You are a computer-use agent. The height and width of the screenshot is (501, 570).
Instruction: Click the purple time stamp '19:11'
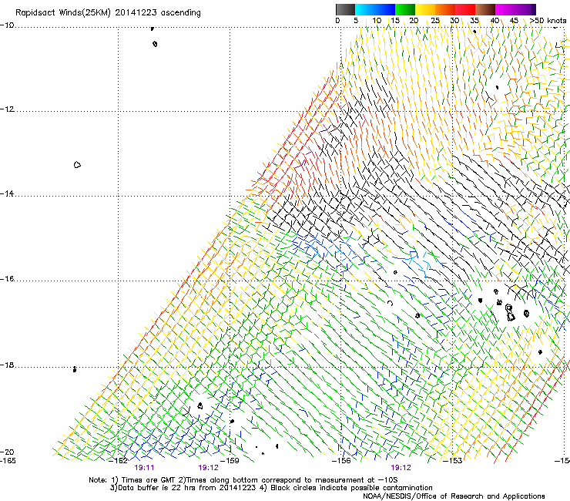[x=144, y=468]
